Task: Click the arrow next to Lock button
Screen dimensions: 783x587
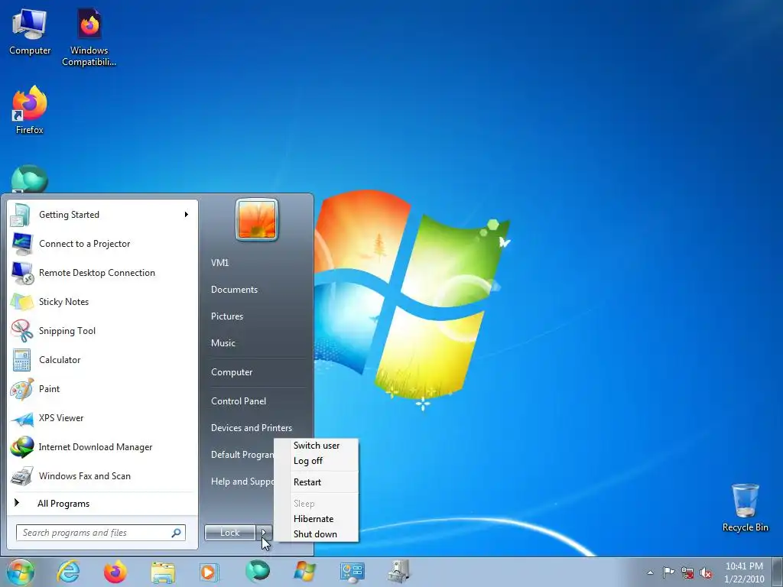Action: coord(264,533)
